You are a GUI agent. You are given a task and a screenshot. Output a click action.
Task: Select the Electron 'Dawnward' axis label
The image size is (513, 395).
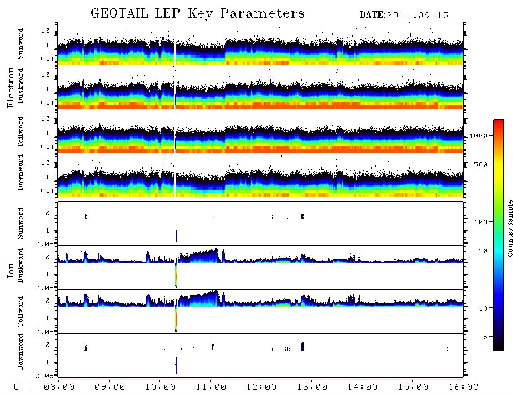click(21, 173)
